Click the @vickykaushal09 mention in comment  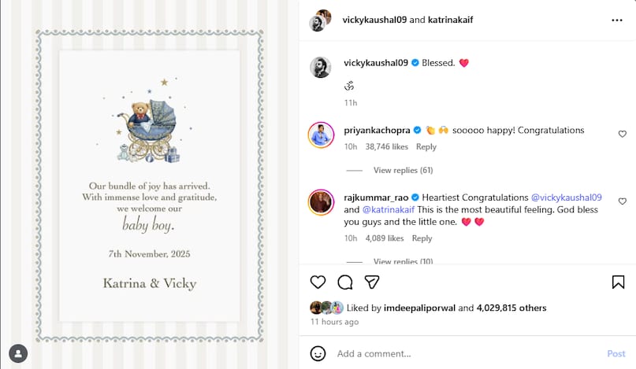point(567,197)
